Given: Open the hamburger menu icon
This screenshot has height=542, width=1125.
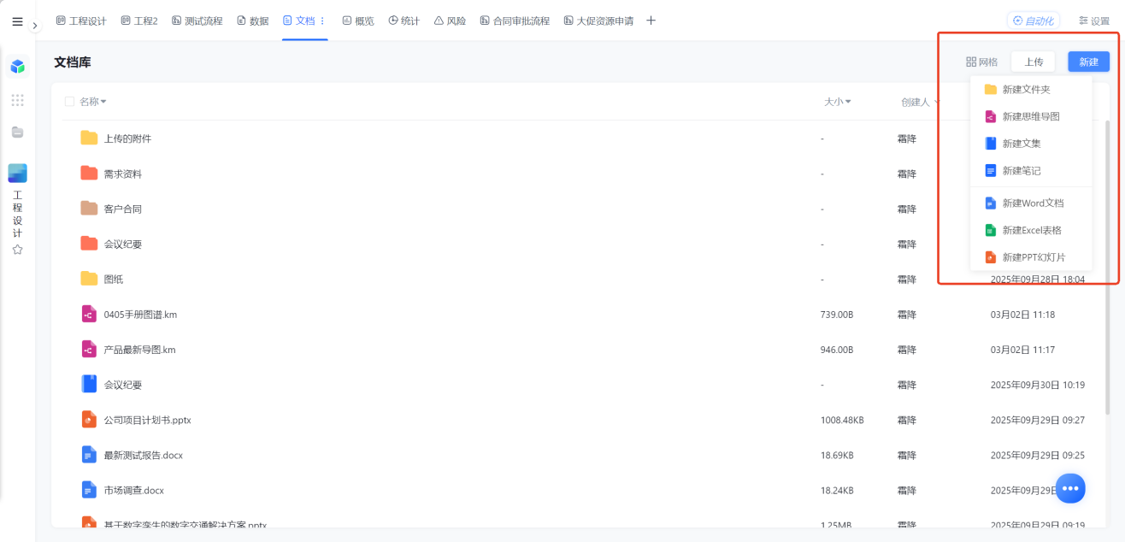Looking at the screenshot, I should coord(17,21).
